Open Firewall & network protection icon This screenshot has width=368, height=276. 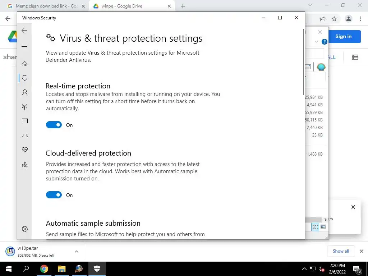[x=25, y=107]
